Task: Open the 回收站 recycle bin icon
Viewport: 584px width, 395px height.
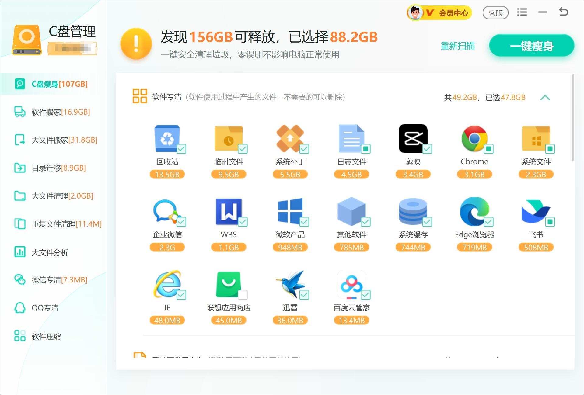Action: point(167,138)
